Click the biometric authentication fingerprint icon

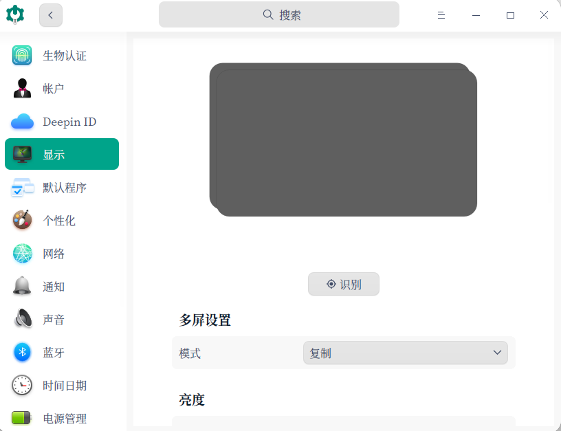click(x=22, y=56)
